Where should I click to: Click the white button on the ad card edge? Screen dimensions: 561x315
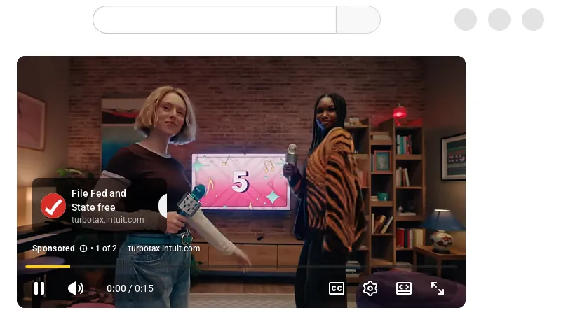[x=163, y=206]
